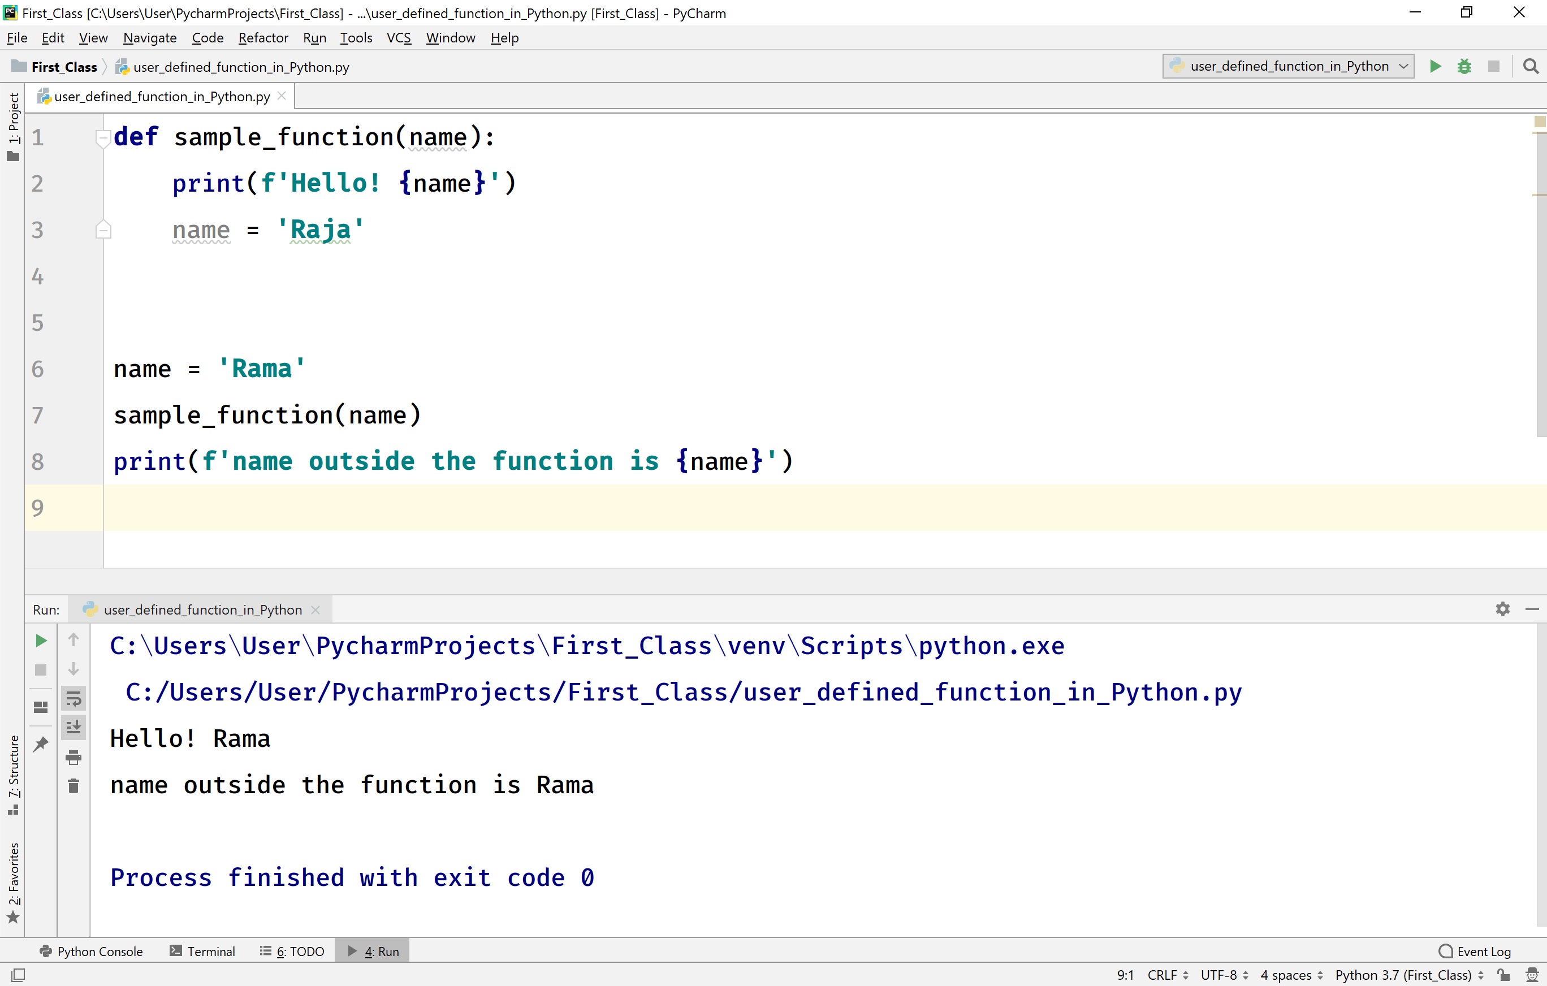The height and width of the screenshot is (986, 1547).
Task: Click the Restore Layout icon in Run panel
Action: (x=41, y=707)
